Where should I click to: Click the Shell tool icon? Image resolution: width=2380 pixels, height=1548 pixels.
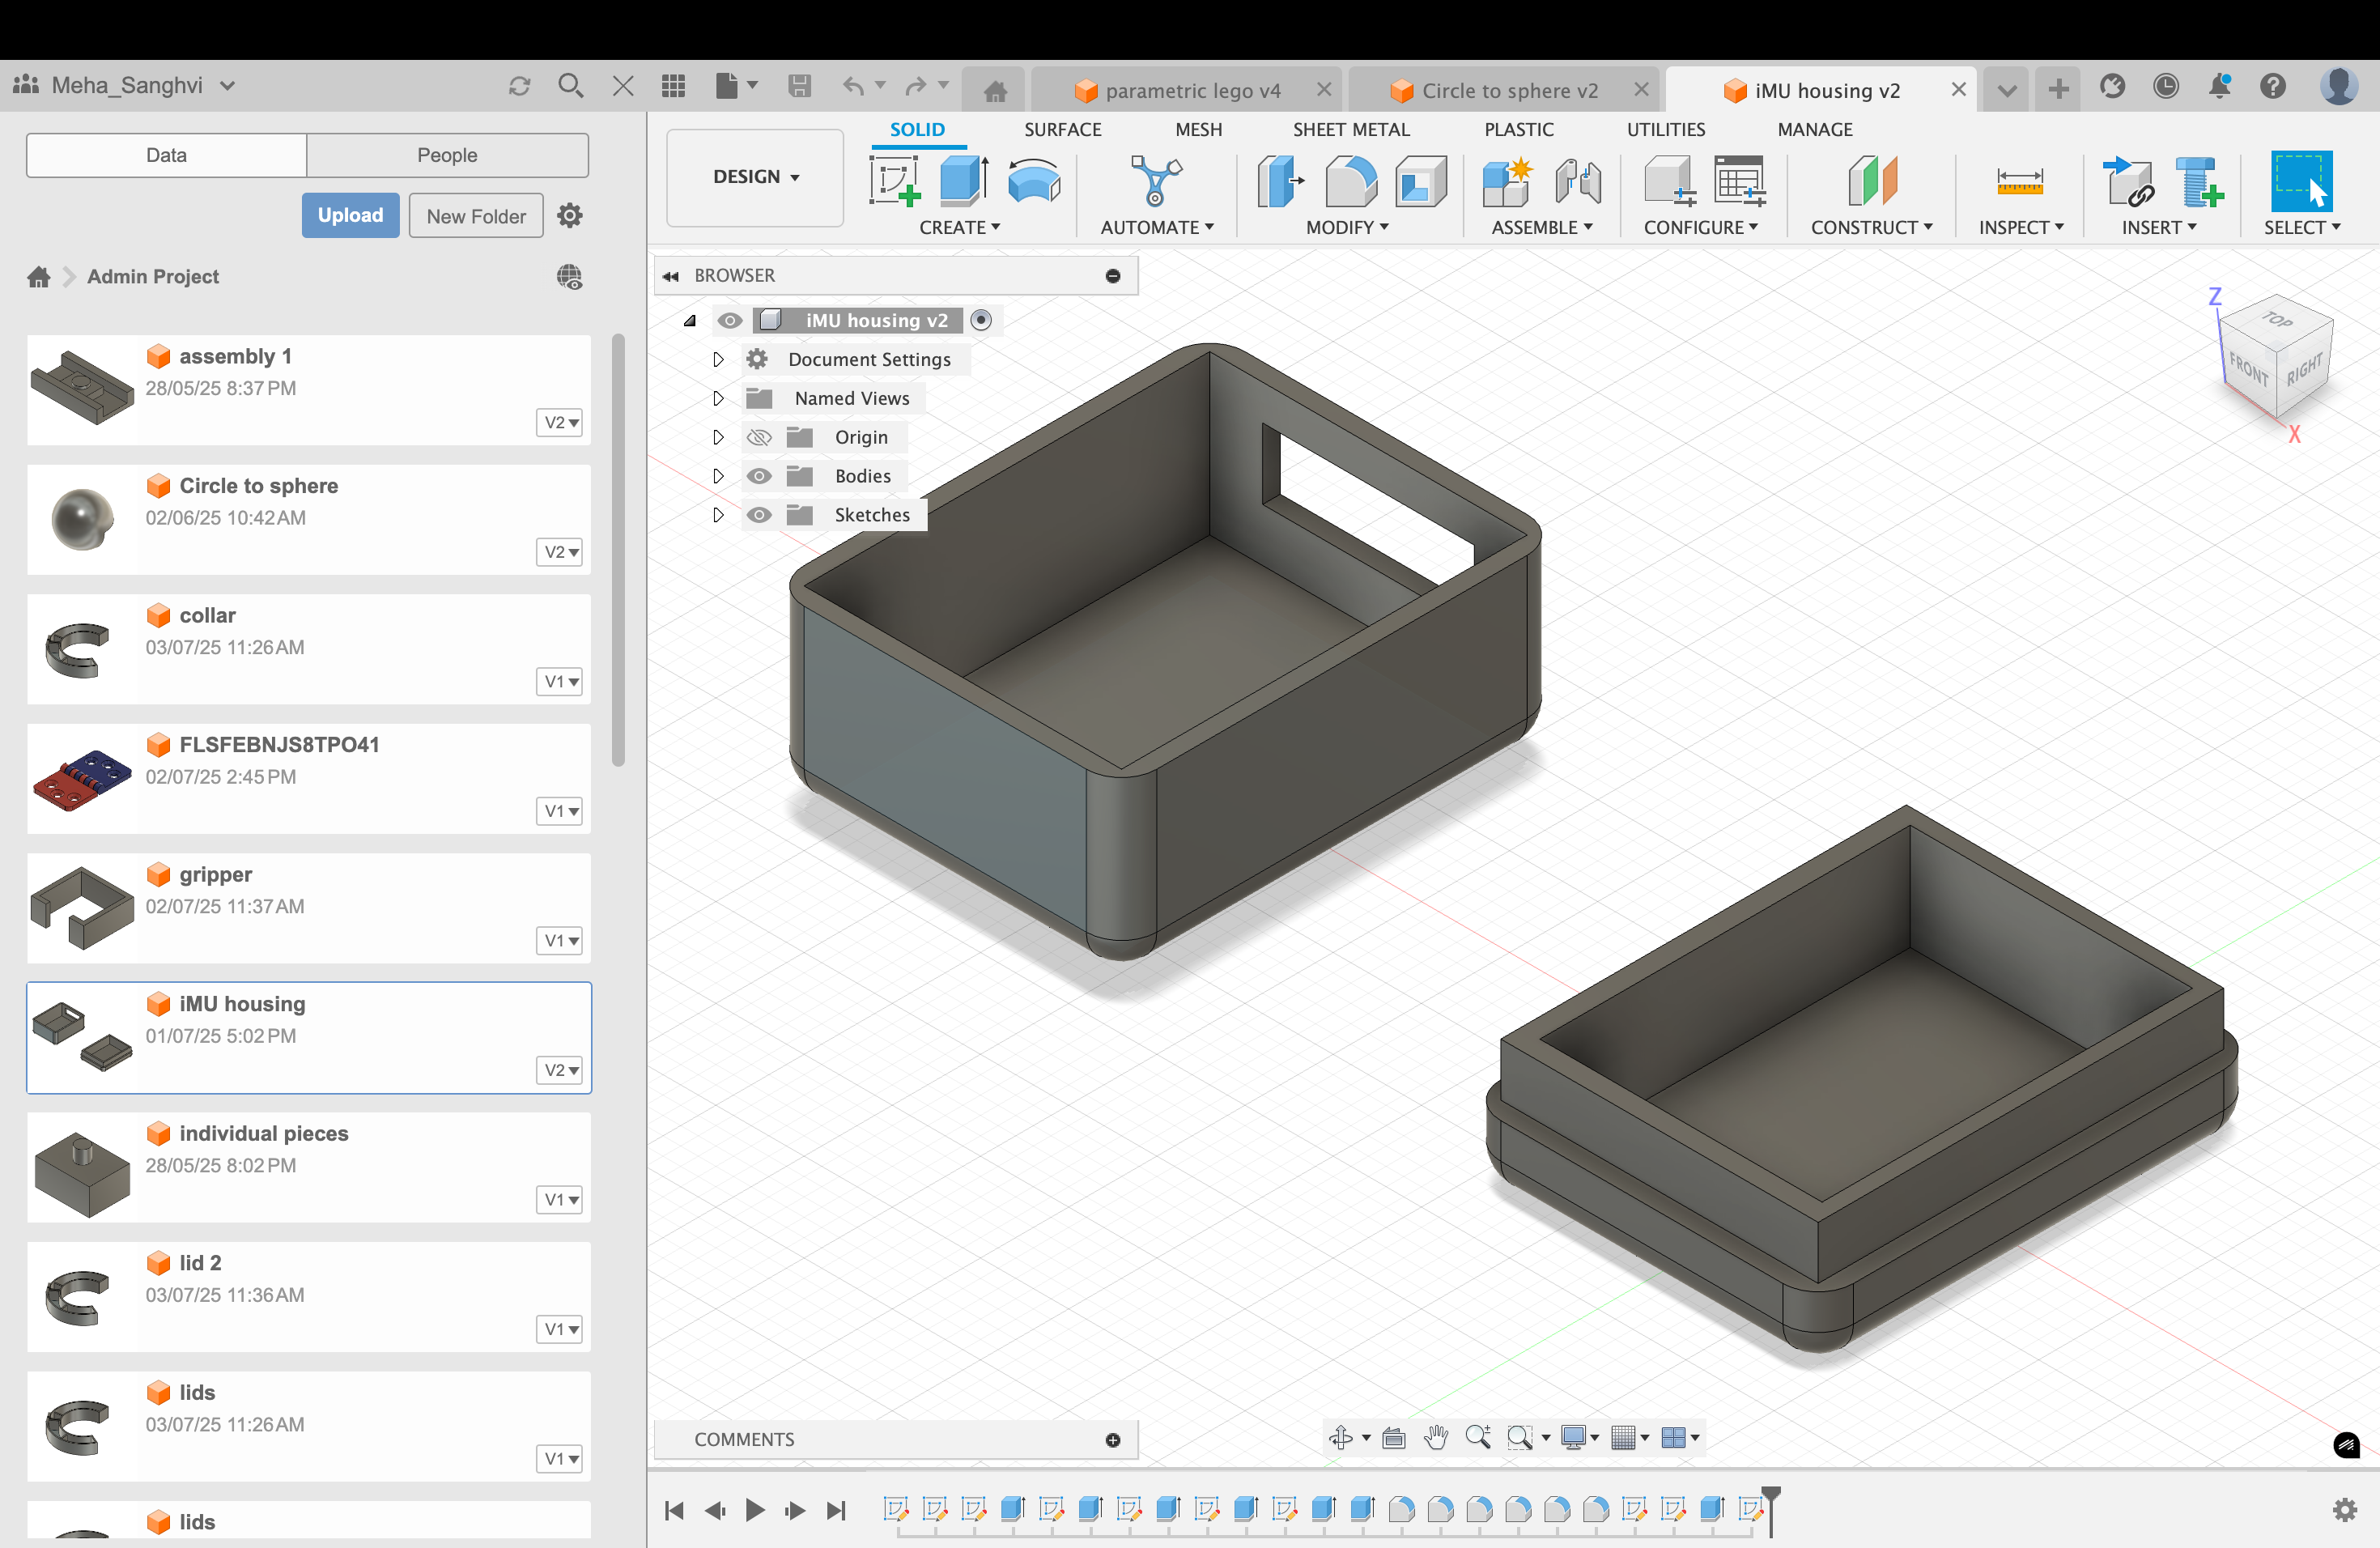[x=1420, y=181]
